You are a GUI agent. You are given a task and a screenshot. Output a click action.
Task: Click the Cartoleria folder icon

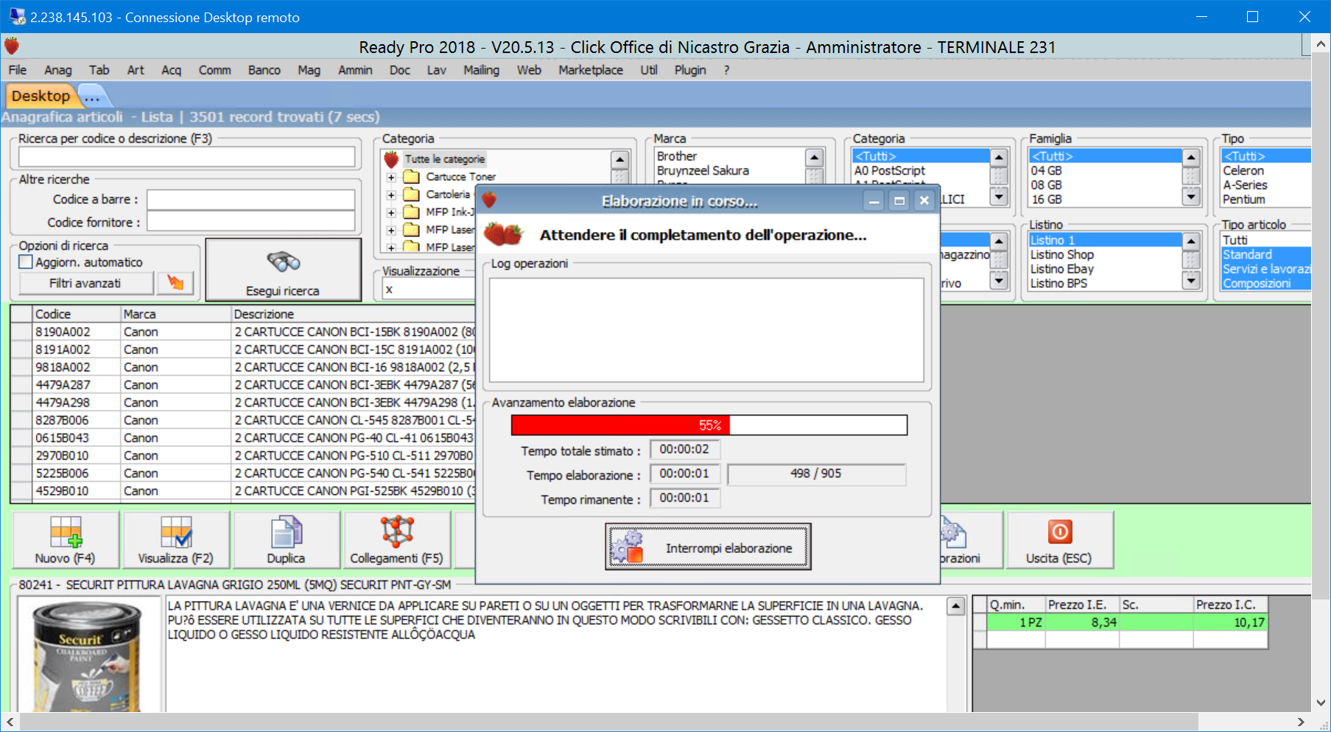[412, 194]
